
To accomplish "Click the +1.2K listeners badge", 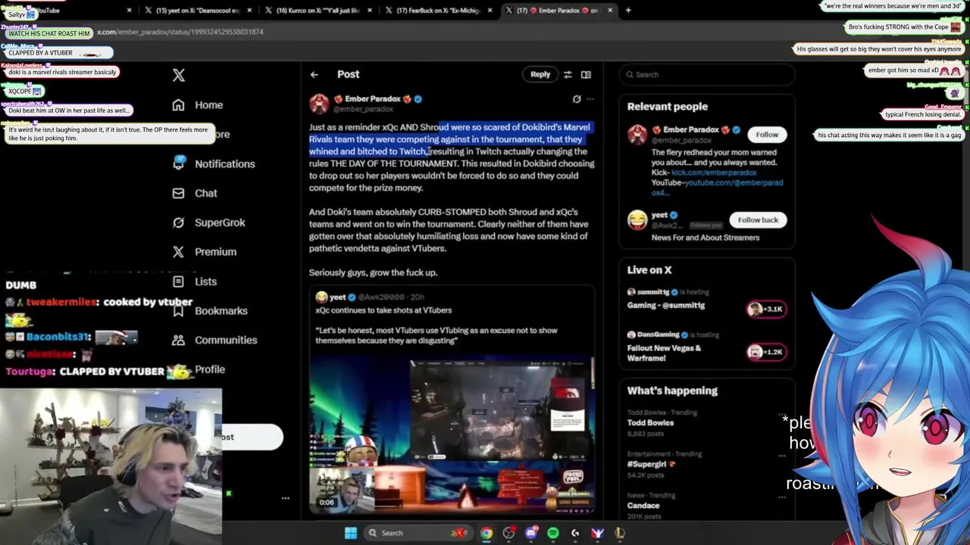I will click(x=765, y=352).
